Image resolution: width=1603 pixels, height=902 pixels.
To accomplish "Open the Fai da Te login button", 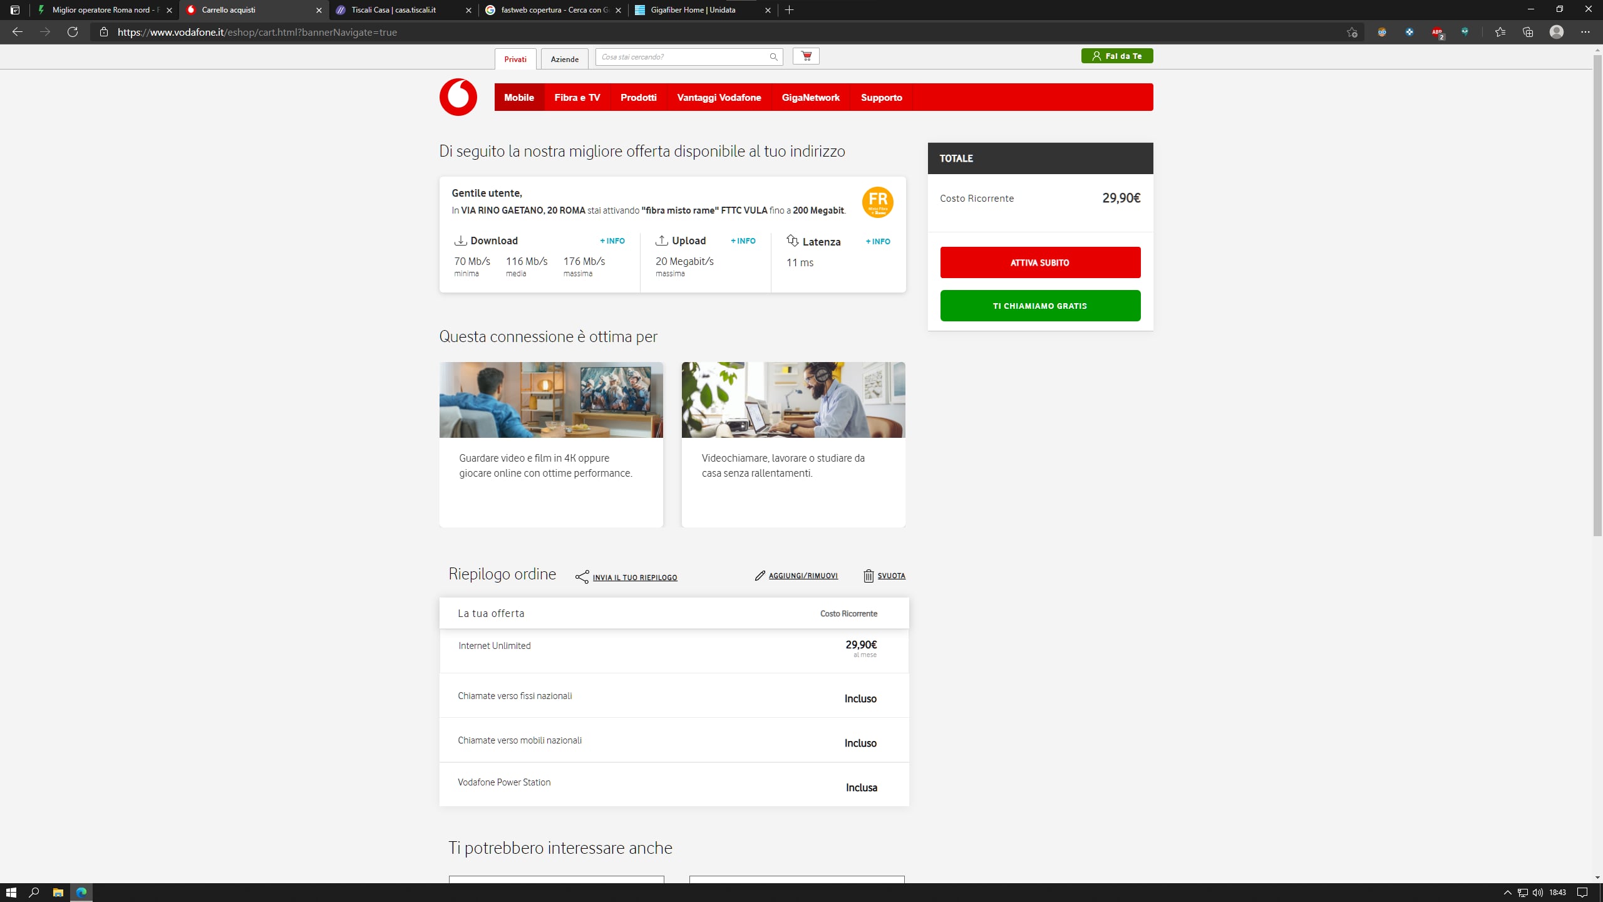I will coord(1116,56).
